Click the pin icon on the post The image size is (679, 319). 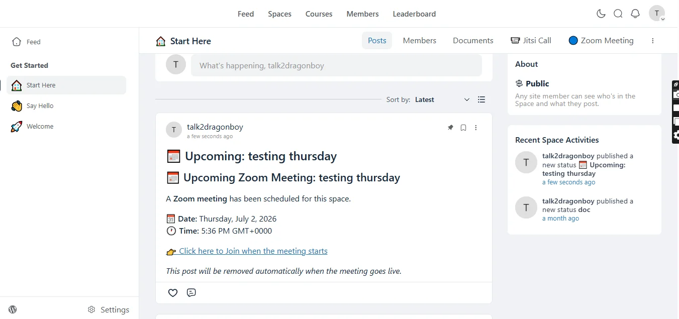[450, 128]
